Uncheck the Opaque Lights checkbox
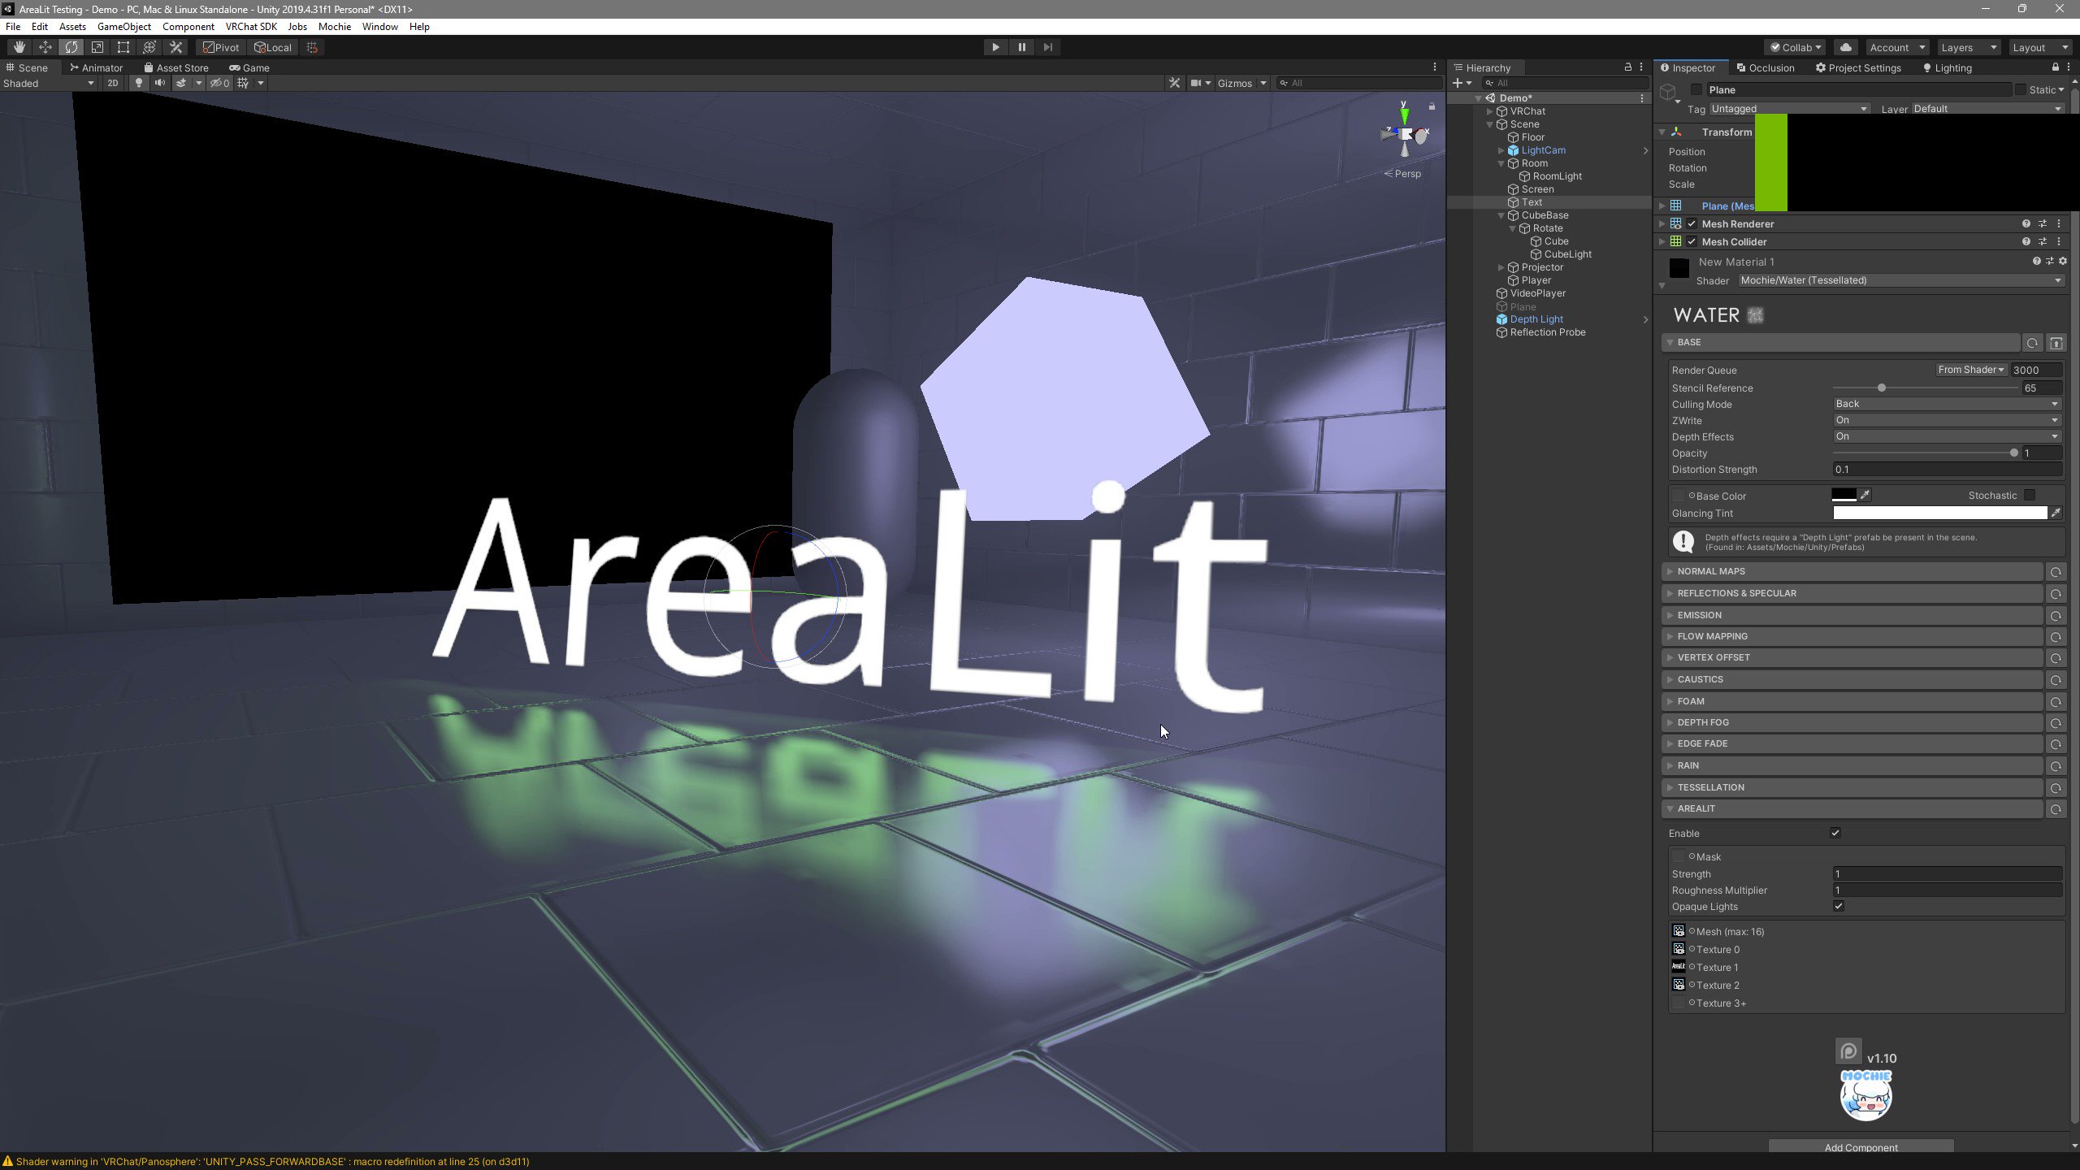Screen dimensions: 2080x1170 pos(1838,906)
